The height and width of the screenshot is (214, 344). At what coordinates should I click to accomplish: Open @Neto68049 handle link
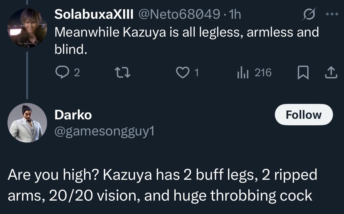pyautogui.click(x=179, y=15)
